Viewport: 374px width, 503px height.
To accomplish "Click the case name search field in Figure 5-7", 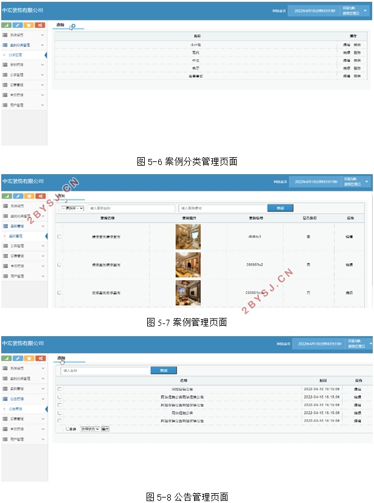I will (x=131, y=208).
